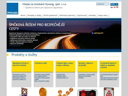Click the red traffic signal thumbnail

[87, 93]
